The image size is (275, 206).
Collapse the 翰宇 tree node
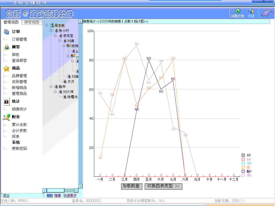point(51,87)
